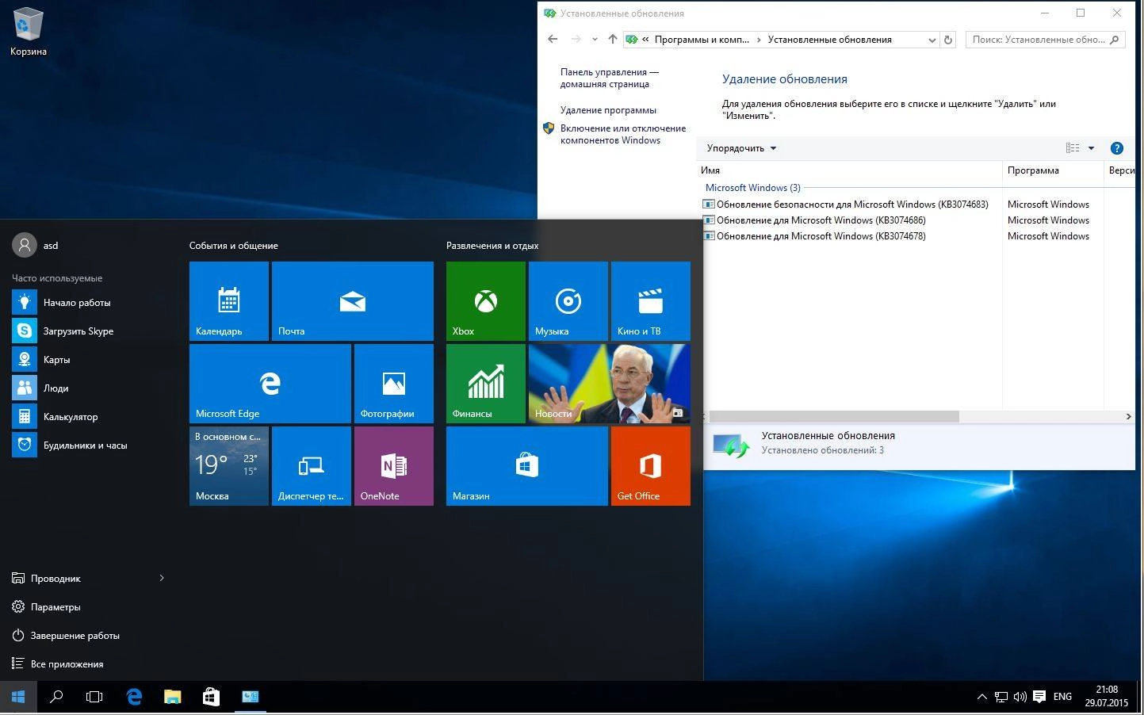Click the Удаление программы link
The width and height of the screenshot is (1144, 715).
click(x=608, y=110)
